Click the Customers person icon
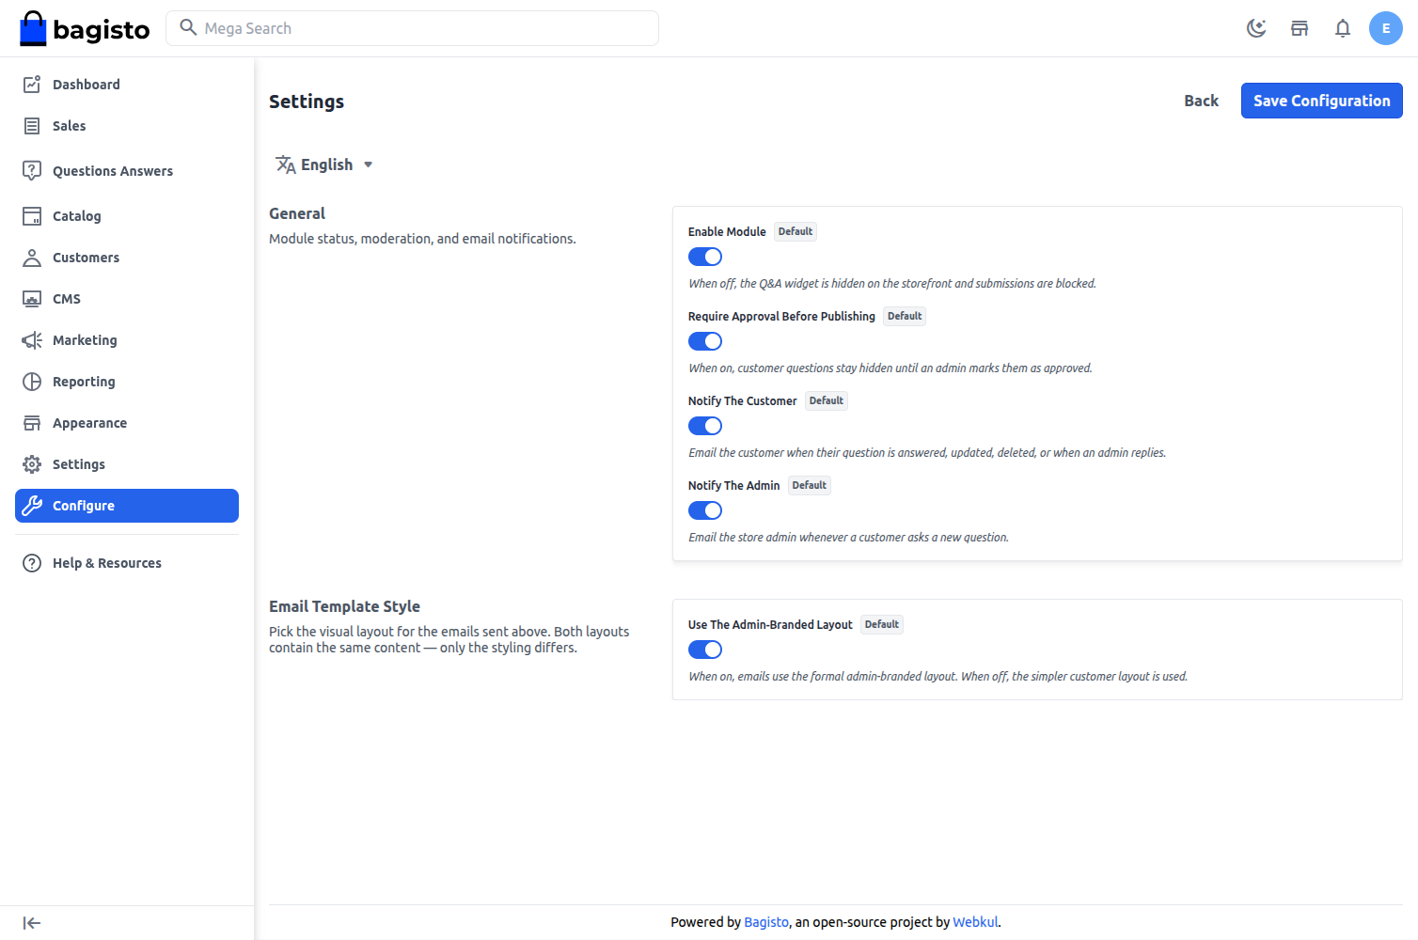The image size is (1418, 940). pos(32,258)
